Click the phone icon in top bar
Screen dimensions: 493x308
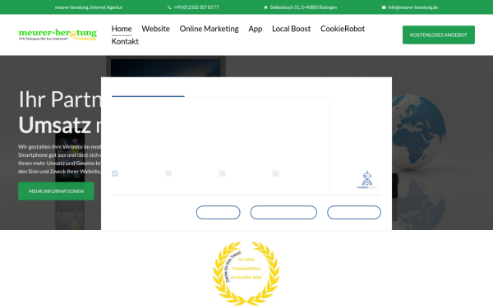coord(169,7)
